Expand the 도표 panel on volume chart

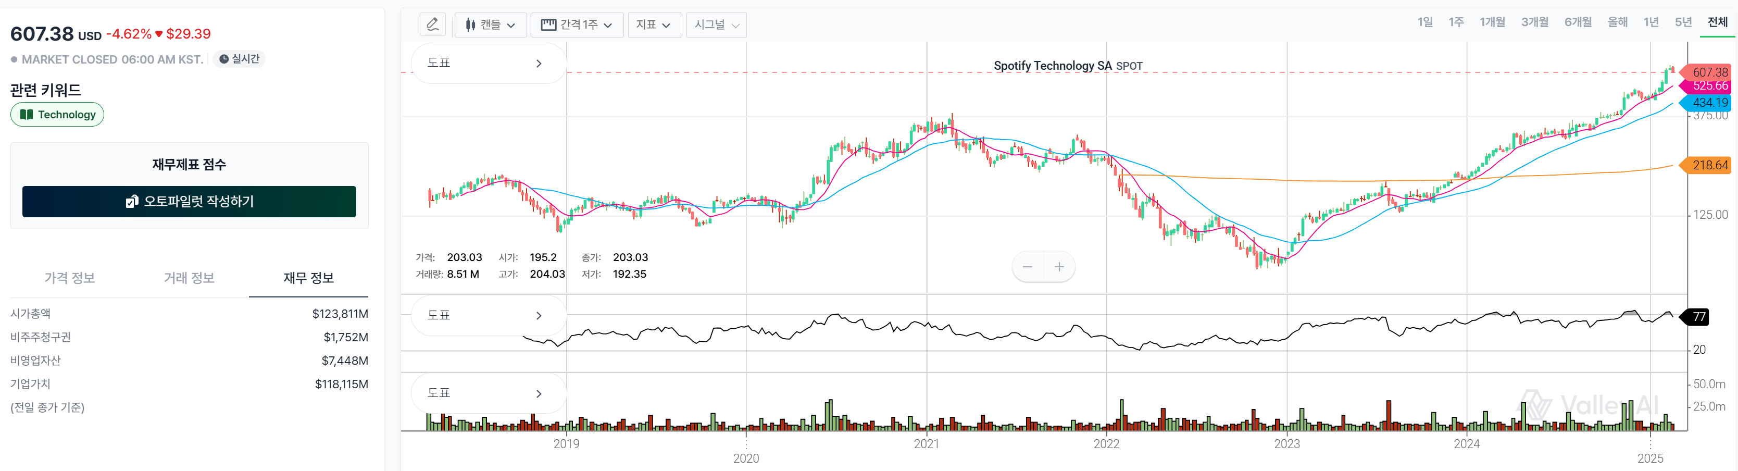click(x=488, y=393)
